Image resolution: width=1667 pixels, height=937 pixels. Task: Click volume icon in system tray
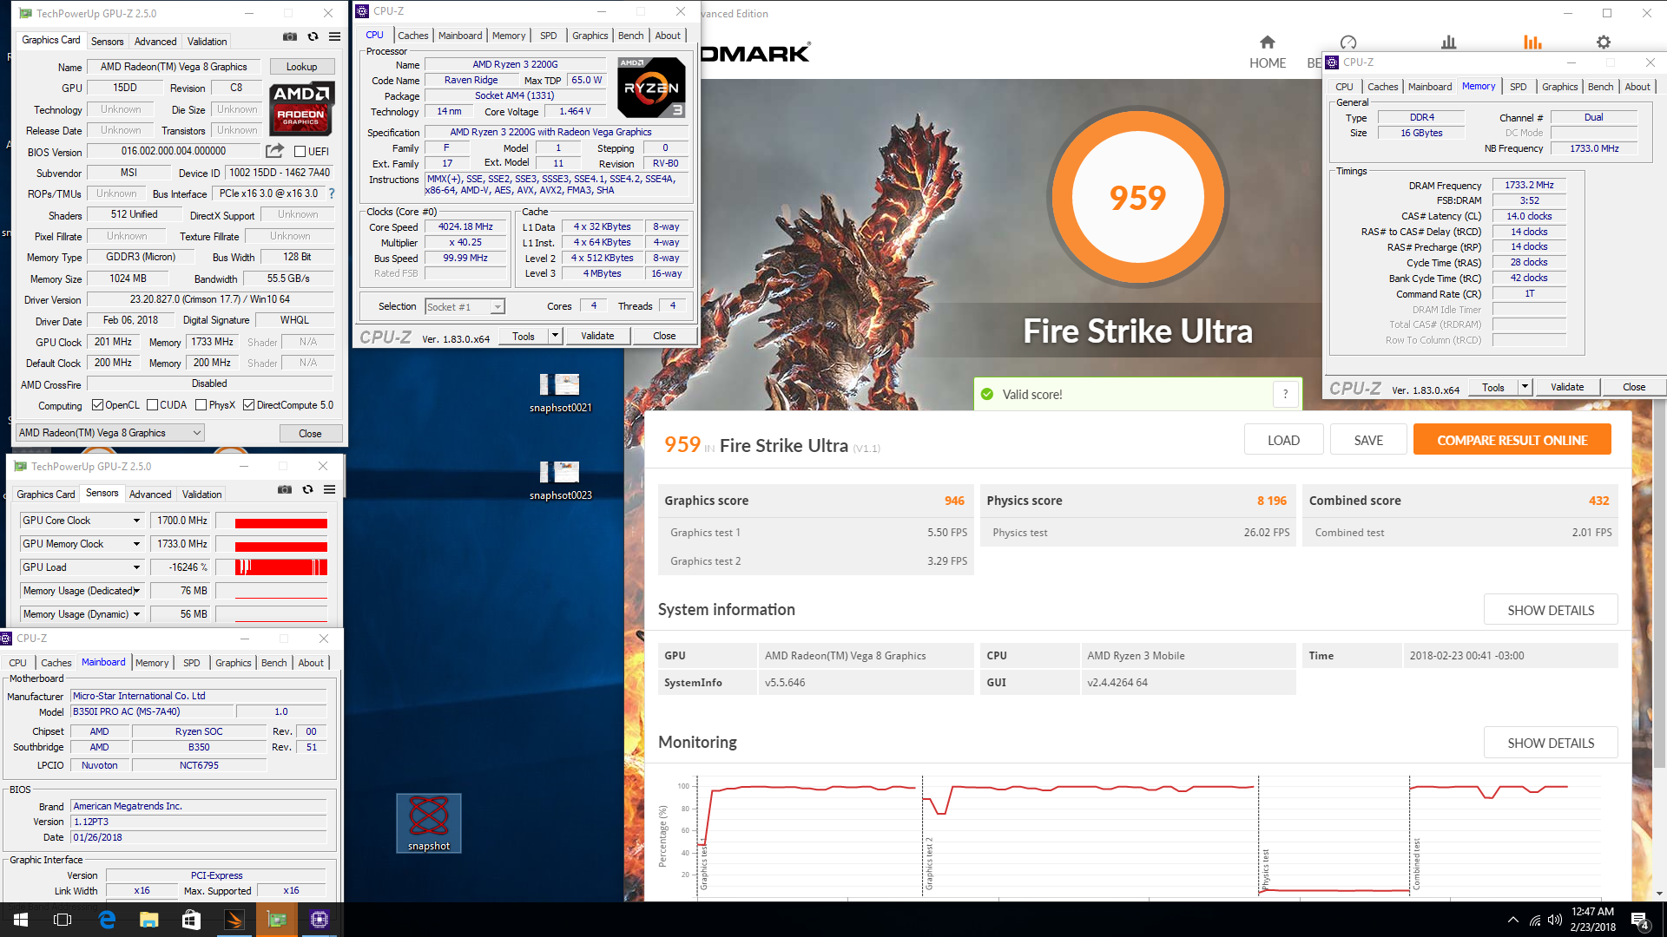(x=1555, y=920)
